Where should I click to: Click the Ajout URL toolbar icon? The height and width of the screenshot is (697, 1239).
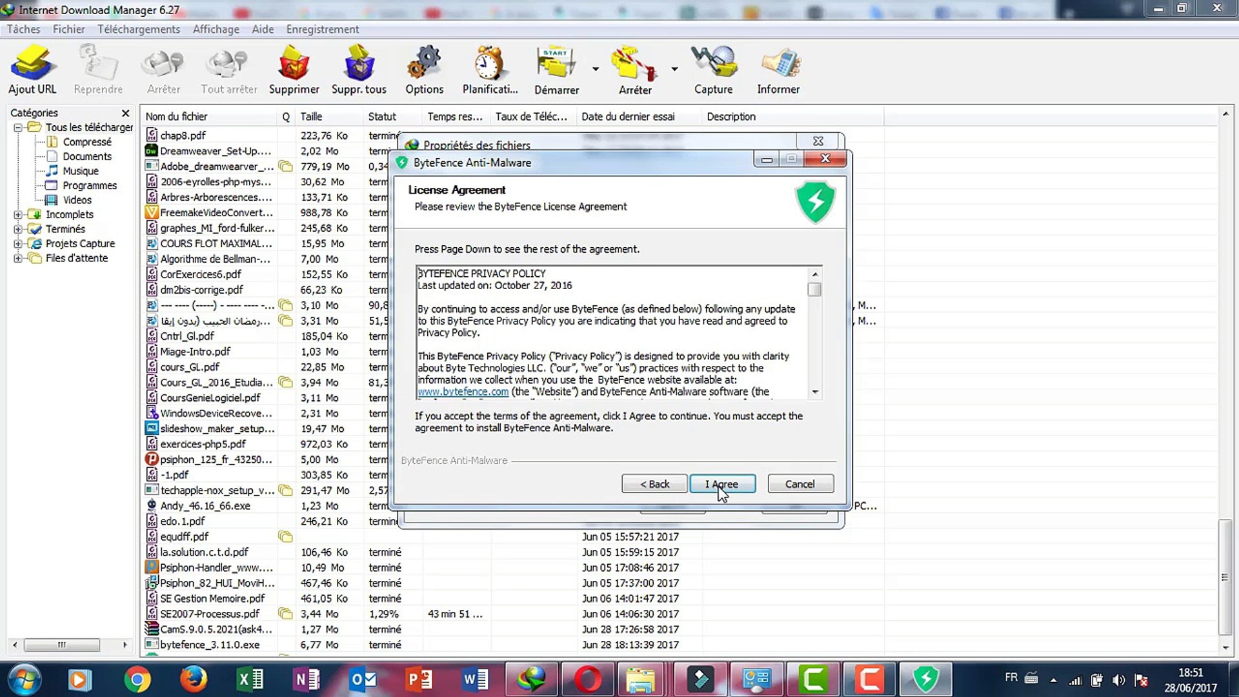point(32,70)
